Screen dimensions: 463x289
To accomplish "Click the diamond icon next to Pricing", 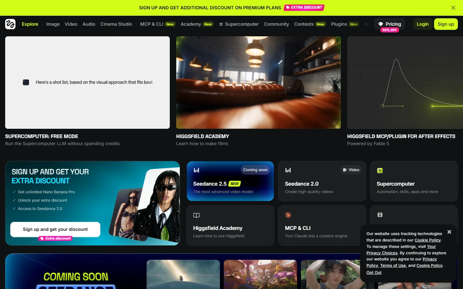I will (381, 24).
